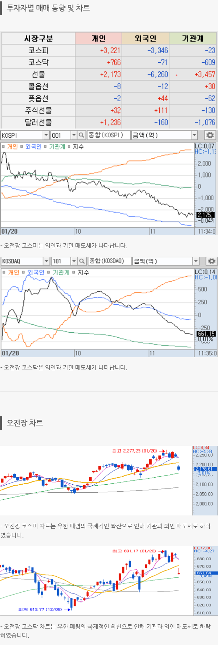The width and height of the screenshot is (218, 645).
Task: Toggle 지수 legend marker on KOSDAQ chart
Action: click(74, 272)
